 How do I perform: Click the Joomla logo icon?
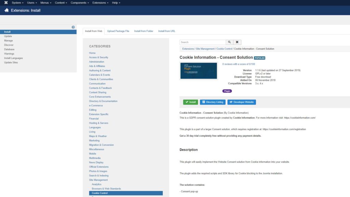coord(6,3)
